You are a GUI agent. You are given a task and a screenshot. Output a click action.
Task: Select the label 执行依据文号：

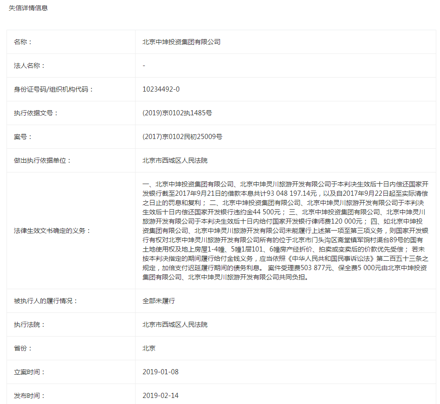click(x=36, y=113)
